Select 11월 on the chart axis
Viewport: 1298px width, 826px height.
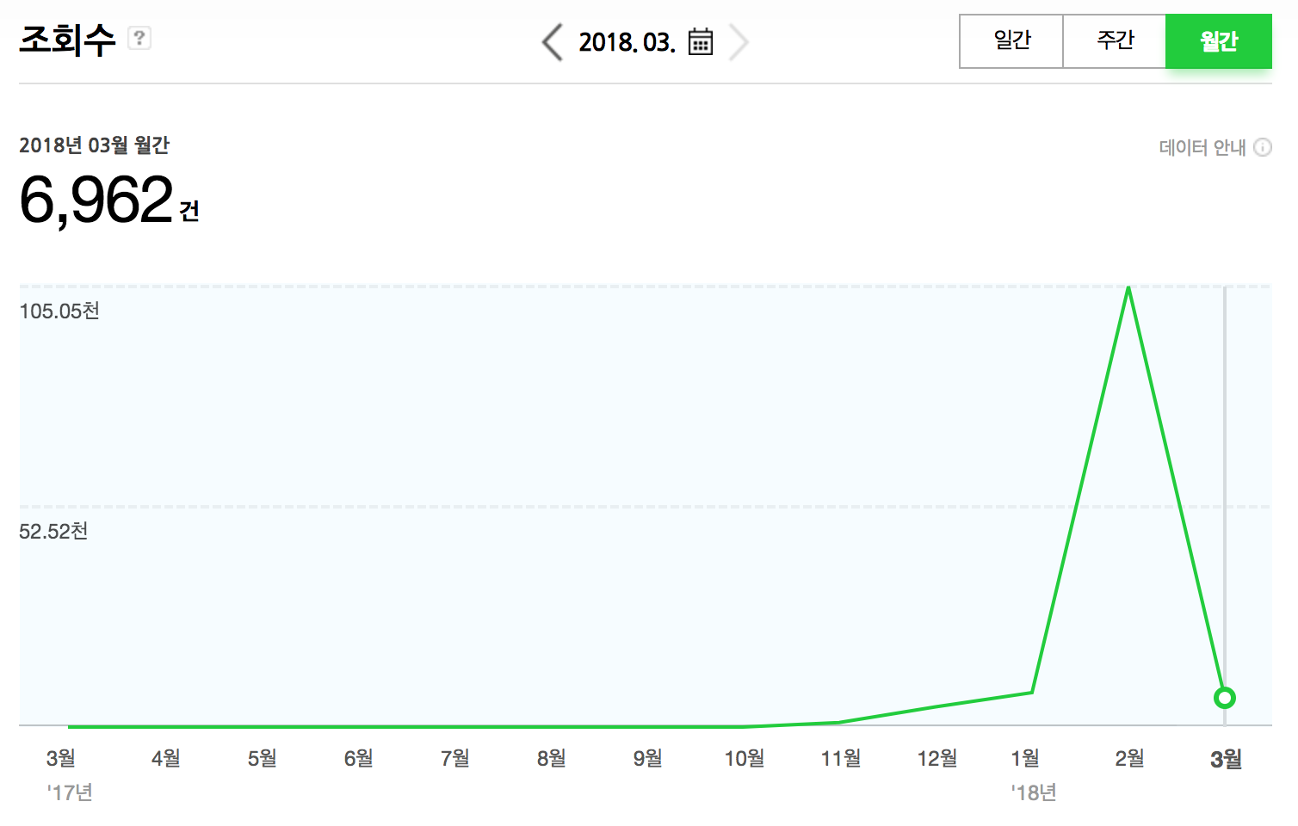[x=840, y=758]
